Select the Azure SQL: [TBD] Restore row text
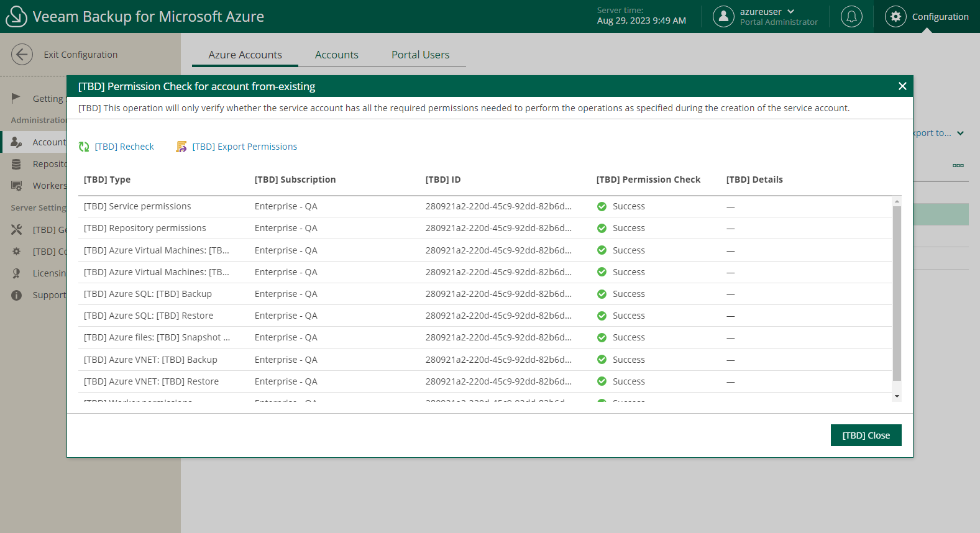The height and width of the screenshot is (533, 980). [x=149, y=316]
